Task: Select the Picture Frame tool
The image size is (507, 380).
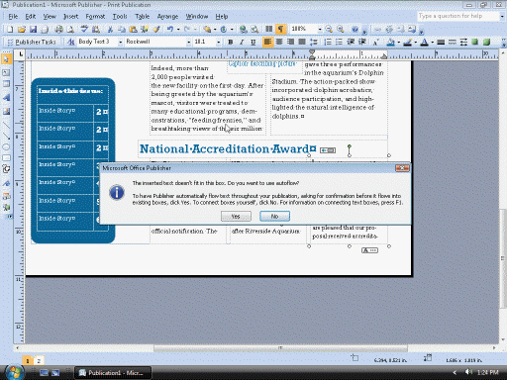Action: click(x=6, y=112)
